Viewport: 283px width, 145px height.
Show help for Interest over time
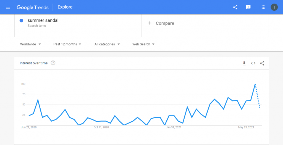53,63
